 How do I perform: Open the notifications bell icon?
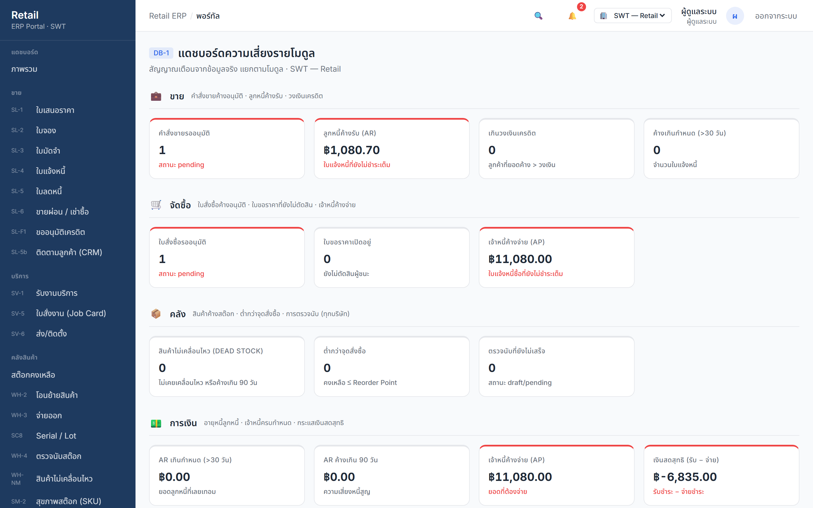tap(572, 16)
